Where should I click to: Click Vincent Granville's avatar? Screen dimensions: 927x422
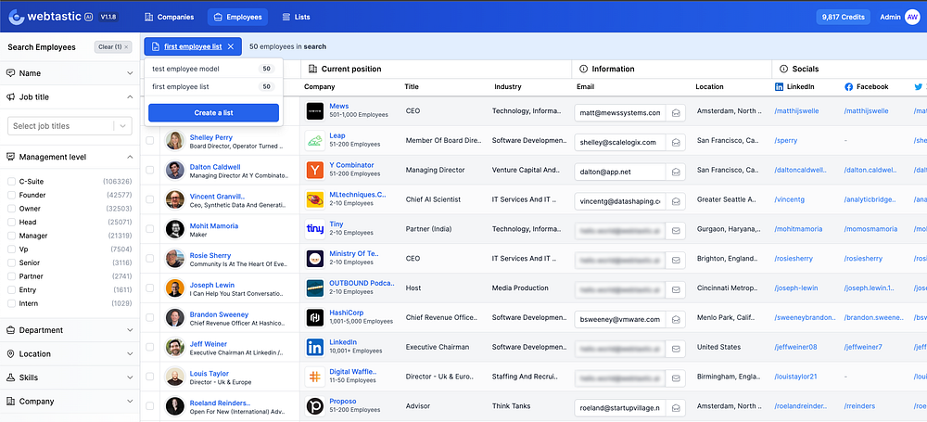[174, 199]
